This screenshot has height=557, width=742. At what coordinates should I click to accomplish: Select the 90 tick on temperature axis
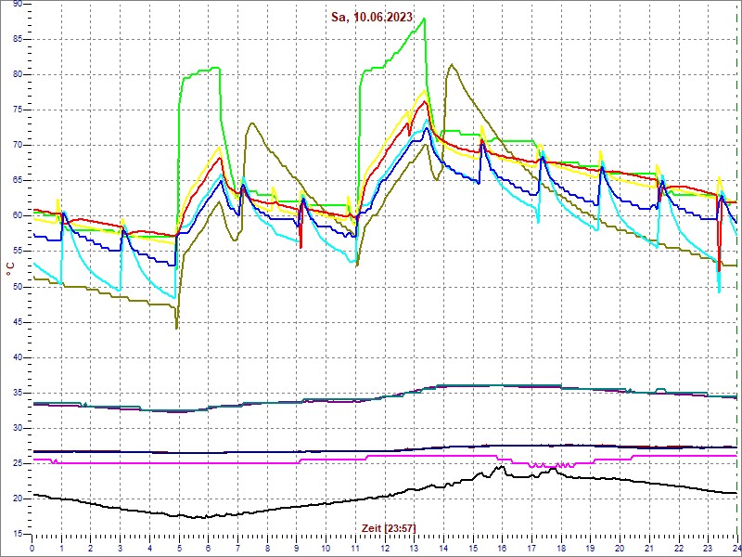coord(18,4)
